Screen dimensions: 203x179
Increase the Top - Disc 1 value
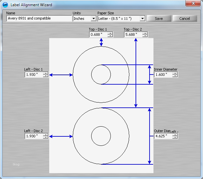click(110, 33)
